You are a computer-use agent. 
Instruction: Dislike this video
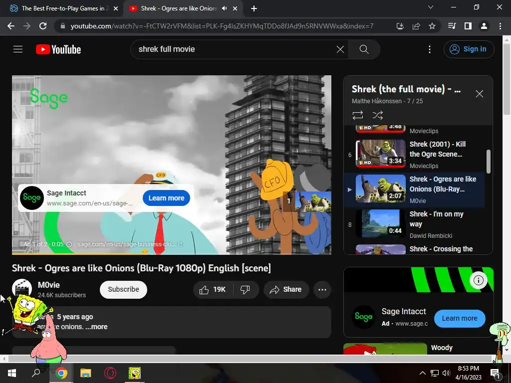245,290
